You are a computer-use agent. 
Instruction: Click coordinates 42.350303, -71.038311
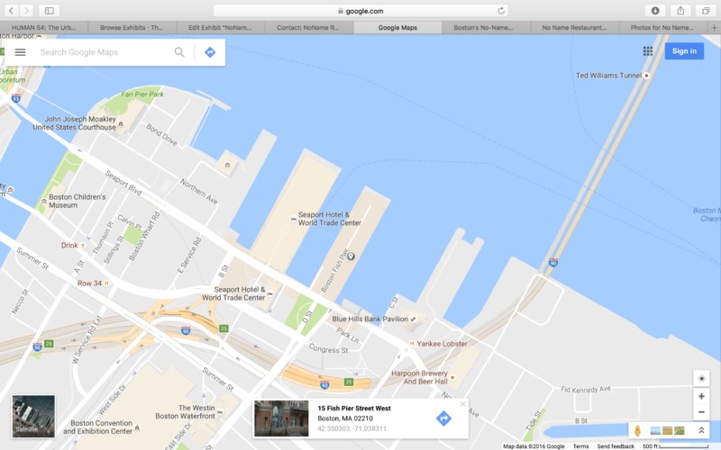(x=351, y=428)
